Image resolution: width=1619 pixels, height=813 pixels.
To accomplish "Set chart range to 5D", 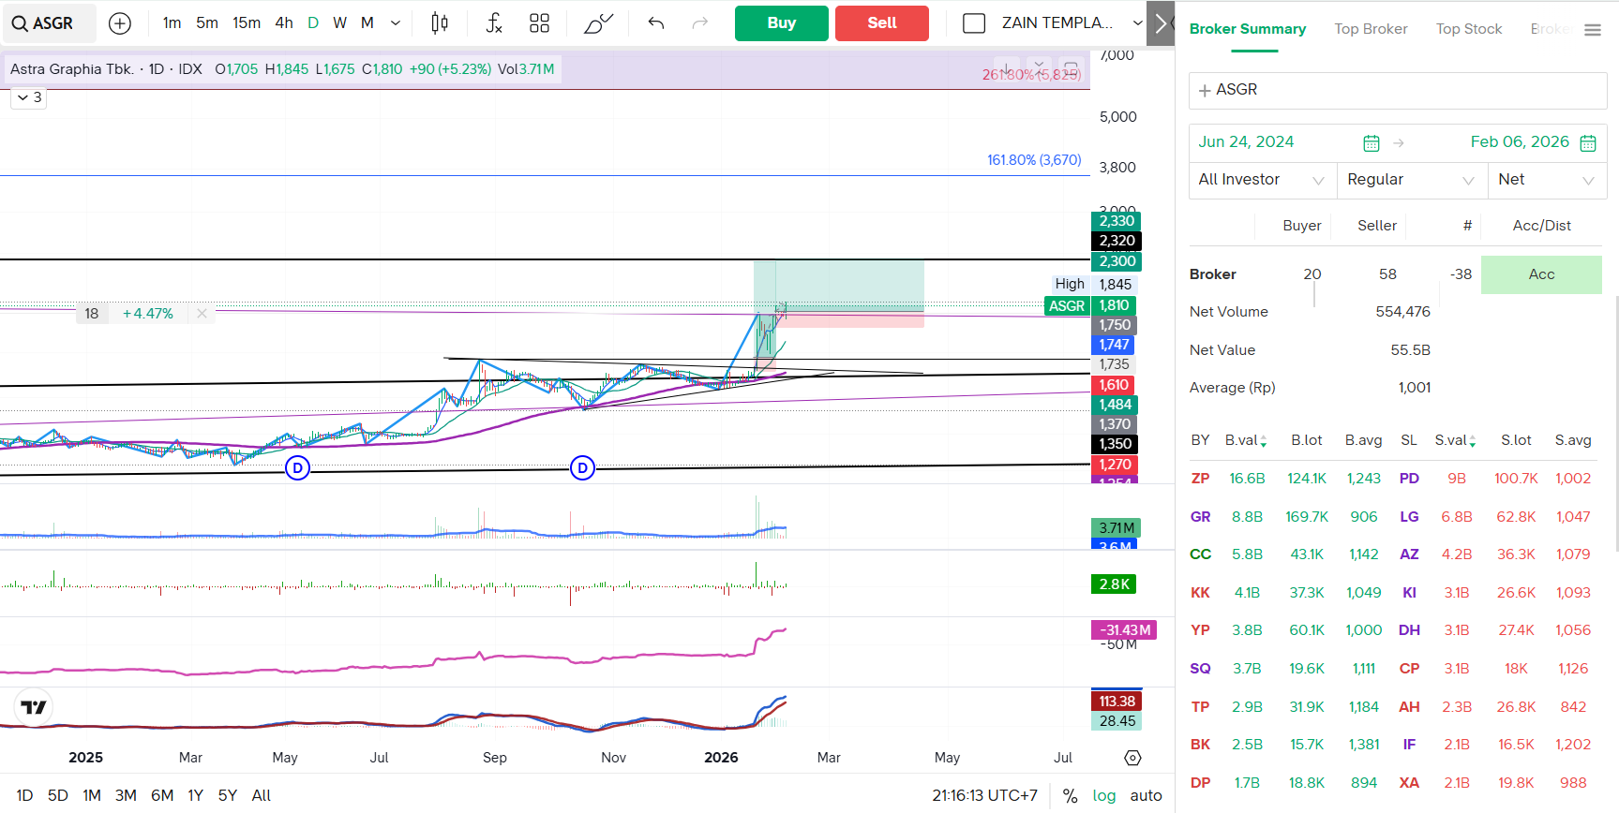I will 58,796.
